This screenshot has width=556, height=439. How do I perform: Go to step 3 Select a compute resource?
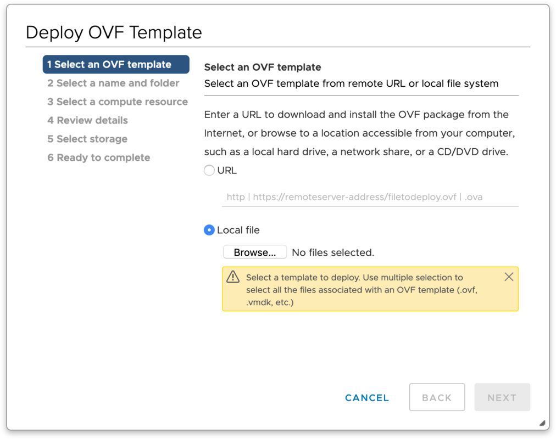(118, 102)
